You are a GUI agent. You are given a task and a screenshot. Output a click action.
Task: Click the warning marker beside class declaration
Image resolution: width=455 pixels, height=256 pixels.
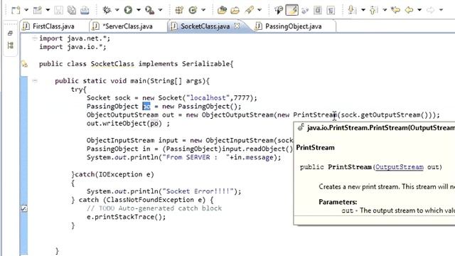click(x=24, y=64)
